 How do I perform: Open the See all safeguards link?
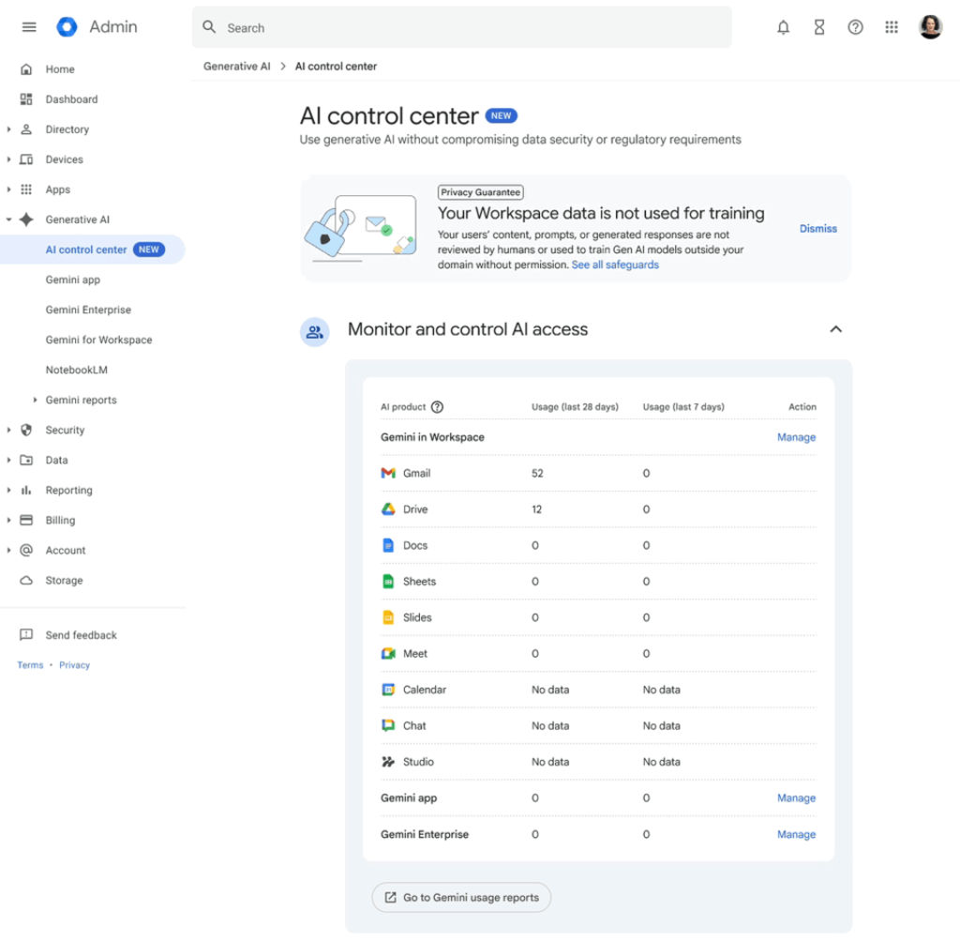[615, 265]
